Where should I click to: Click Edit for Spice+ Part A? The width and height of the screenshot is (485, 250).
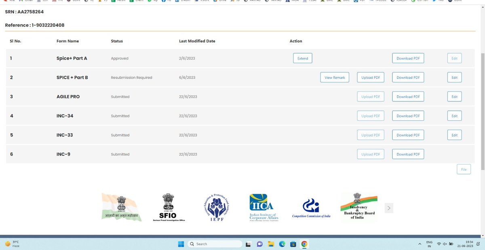tap(454, 58)
